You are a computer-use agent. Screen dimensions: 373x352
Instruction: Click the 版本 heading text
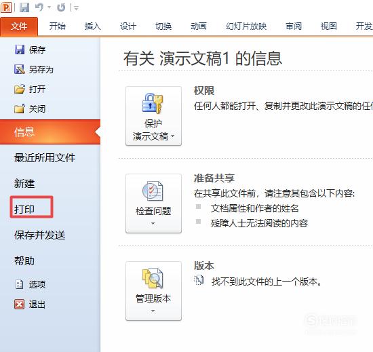point(204,266)
